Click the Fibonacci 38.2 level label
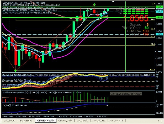Image resolution: width=164 pixels, height=124 pixels. (153, 29)
